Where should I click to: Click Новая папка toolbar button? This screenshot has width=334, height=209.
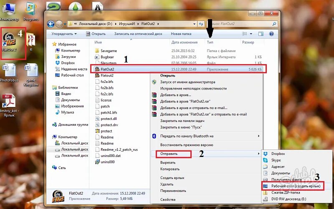(x=181, y=34)
